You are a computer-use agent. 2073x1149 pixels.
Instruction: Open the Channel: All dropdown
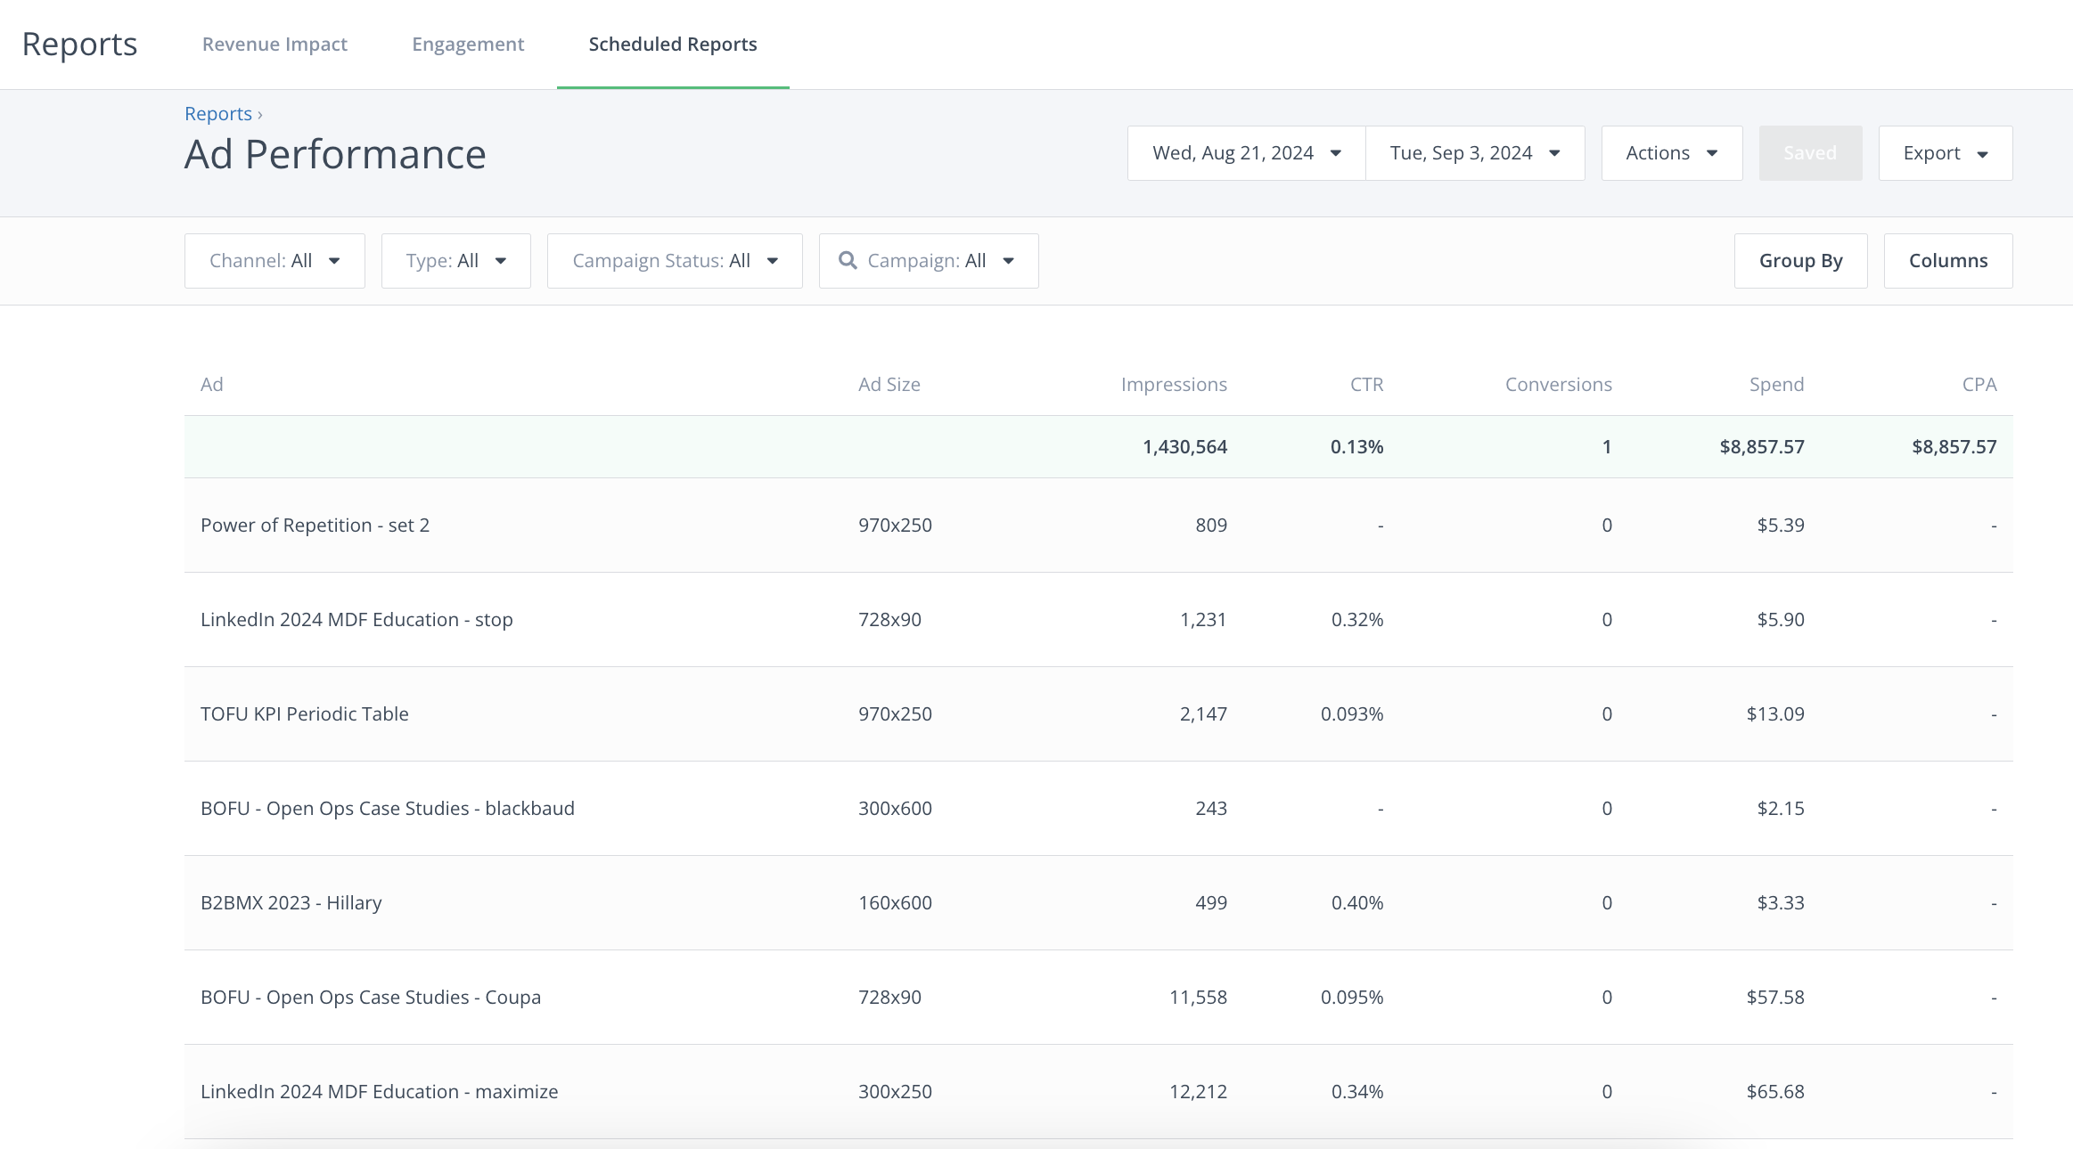(274, 261)
